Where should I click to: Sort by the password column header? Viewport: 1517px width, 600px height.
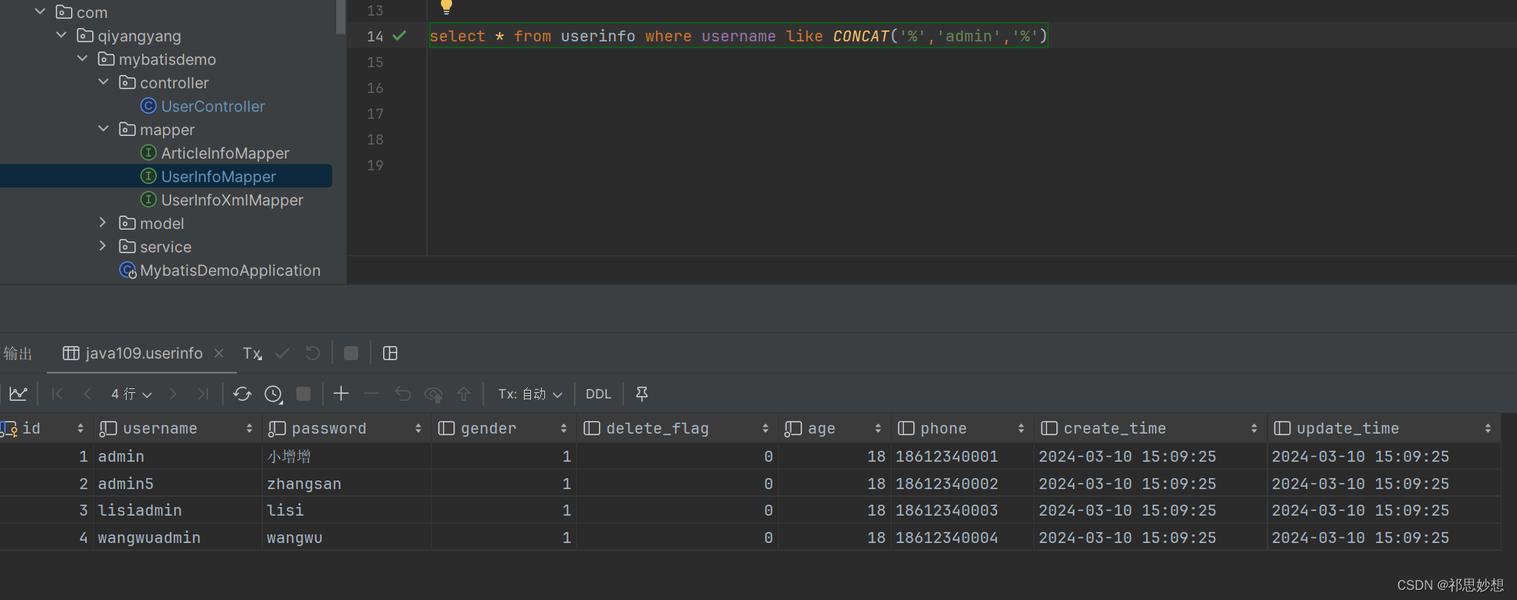[x=346, y=428]
